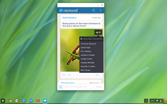Click the battery icon in tray
Image resolution: width=167 pixels, height=104 pixels.
[x=161, y=101]
